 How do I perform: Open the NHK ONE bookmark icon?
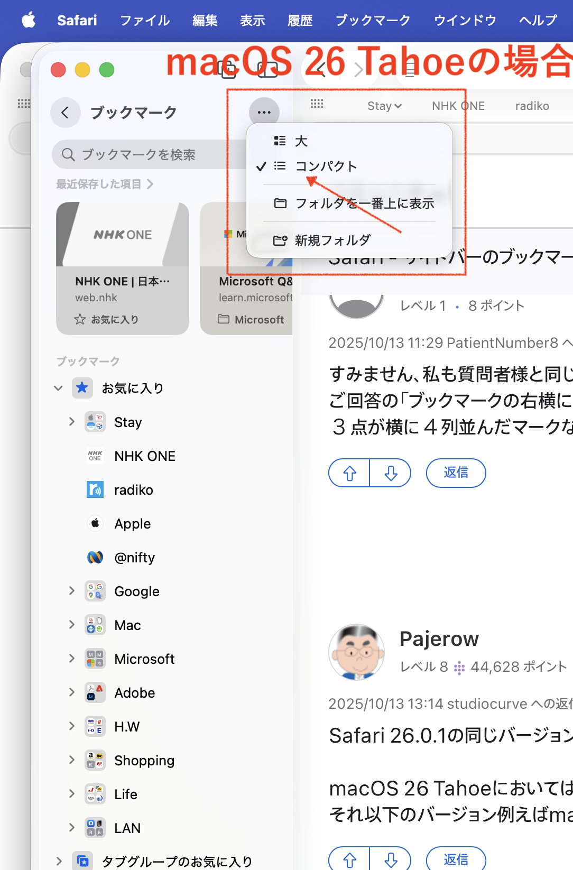(x=95, y=456)
